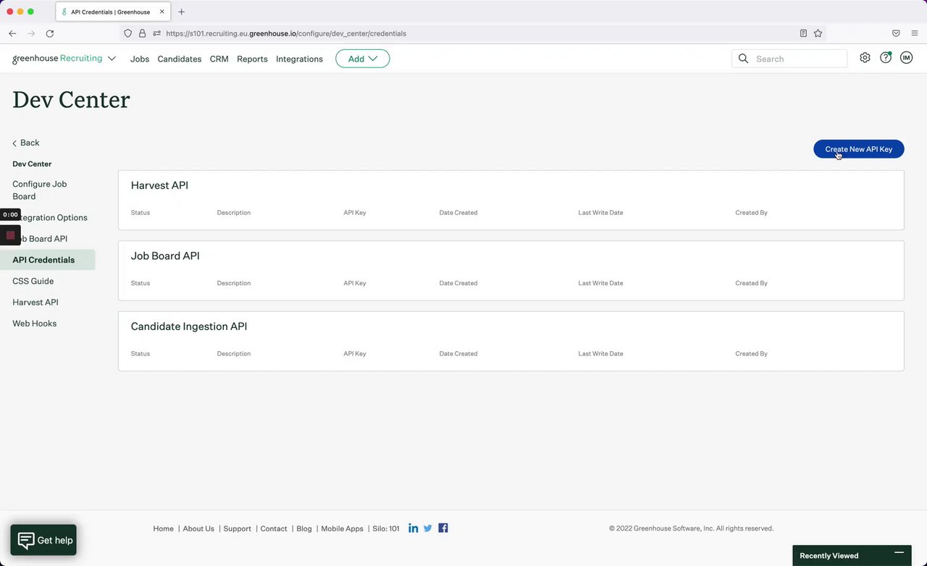Select Web Hooks in sidebar
This screenshot has width=927, height=566.
(x=35, y=324)
